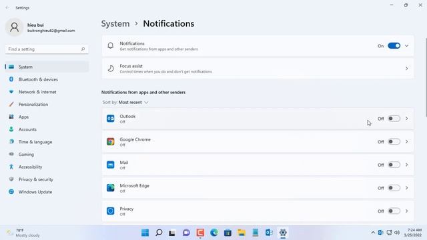Screen dimensions: 427x240
Task: Turn on Mail notifications toggle
Action: (x=394, y=165)
